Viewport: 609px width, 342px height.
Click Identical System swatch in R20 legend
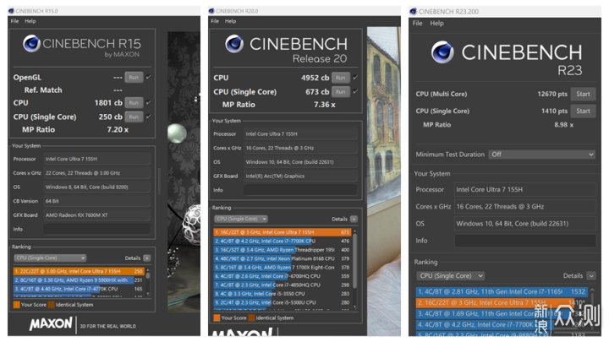pos(252,318)
